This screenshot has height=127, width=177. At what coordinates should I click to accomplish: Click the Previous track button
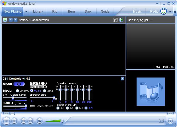coord(23,121)
